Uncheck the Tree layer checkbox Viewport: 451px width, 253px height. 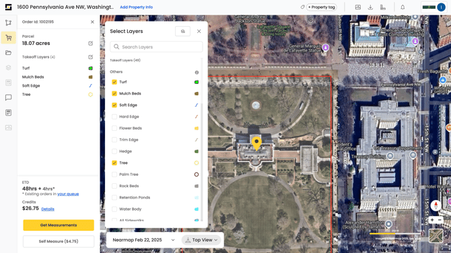[x=114, y=163]
